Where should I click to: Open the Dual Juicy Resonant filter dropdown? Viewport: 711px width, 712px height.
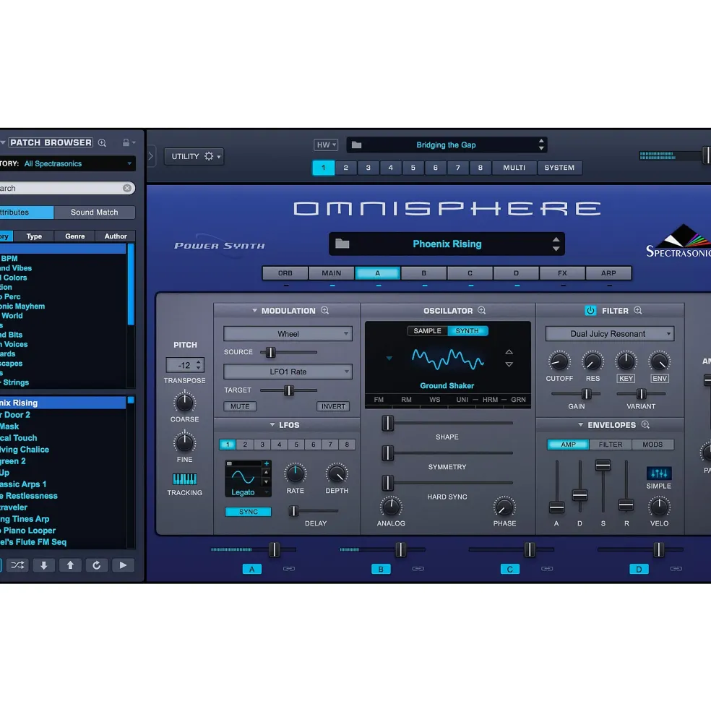610,334
